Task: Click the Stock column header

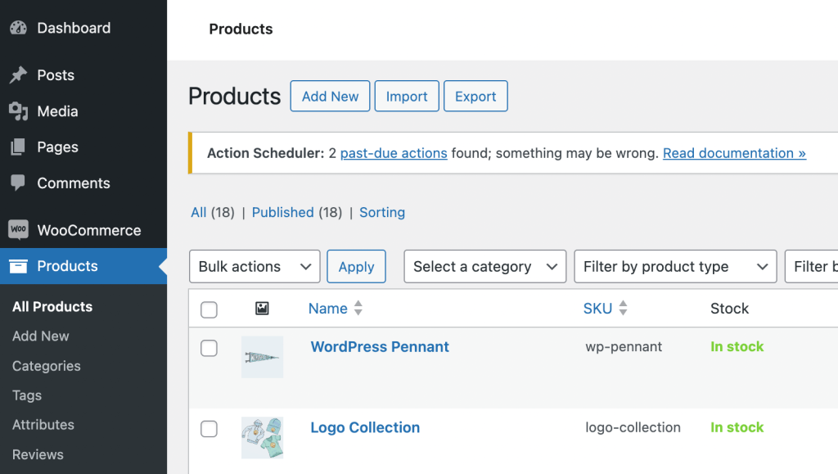Action: coord(729,309)
